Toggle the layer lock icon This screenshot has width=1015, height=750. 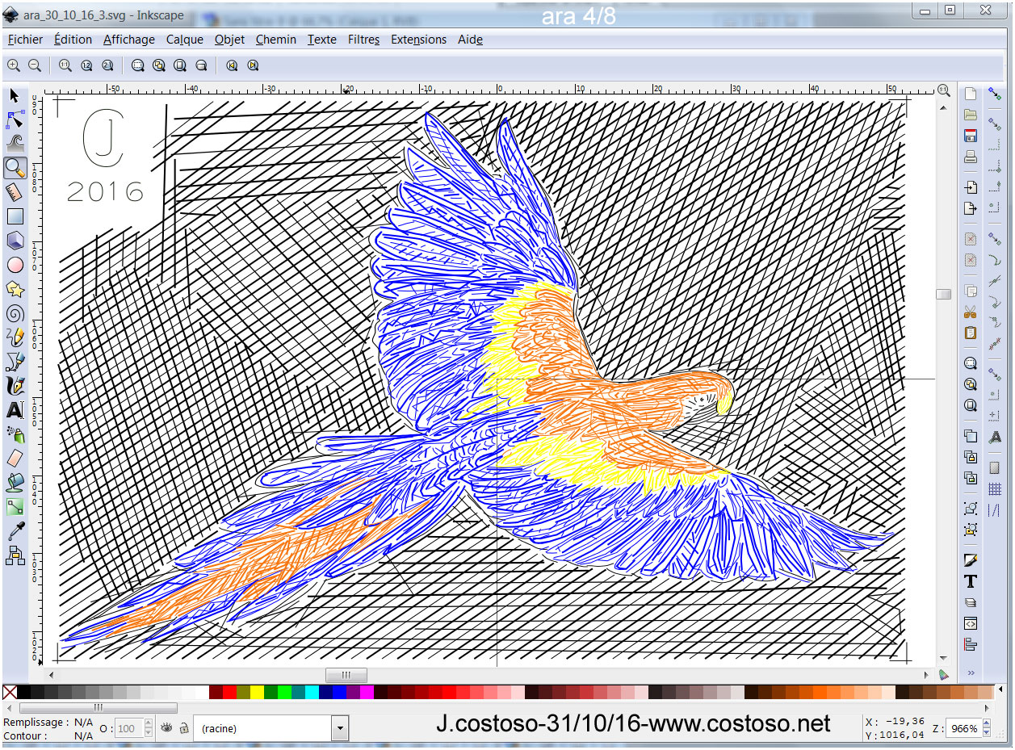point(184,728)
